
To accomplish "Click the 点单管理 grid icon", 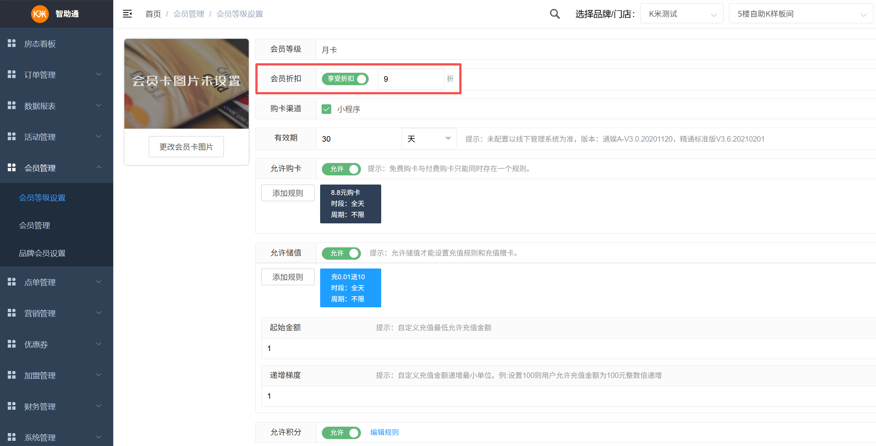I will [12, 282].
